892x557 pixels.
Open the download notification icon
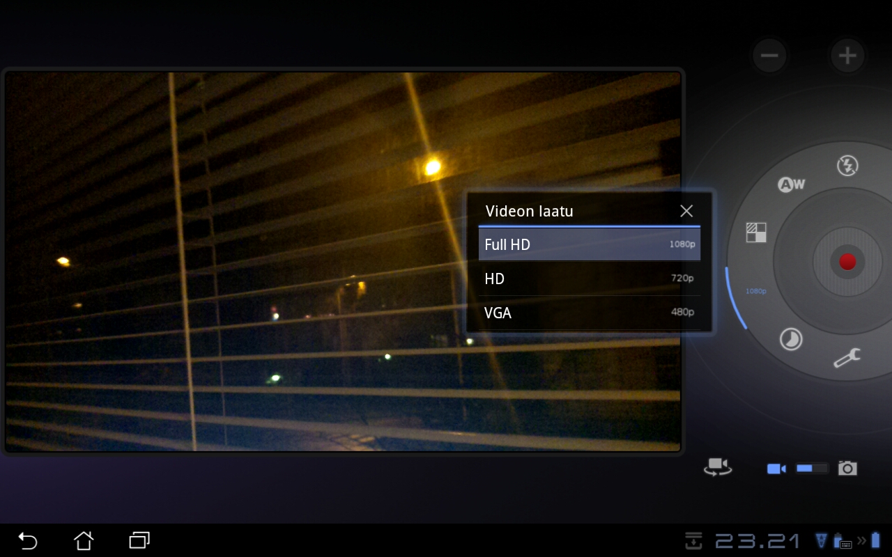(x=693, y=540)
